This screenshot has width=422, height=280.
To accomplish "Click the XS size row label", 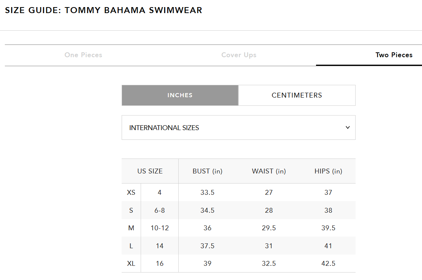I will coord(131,193).
